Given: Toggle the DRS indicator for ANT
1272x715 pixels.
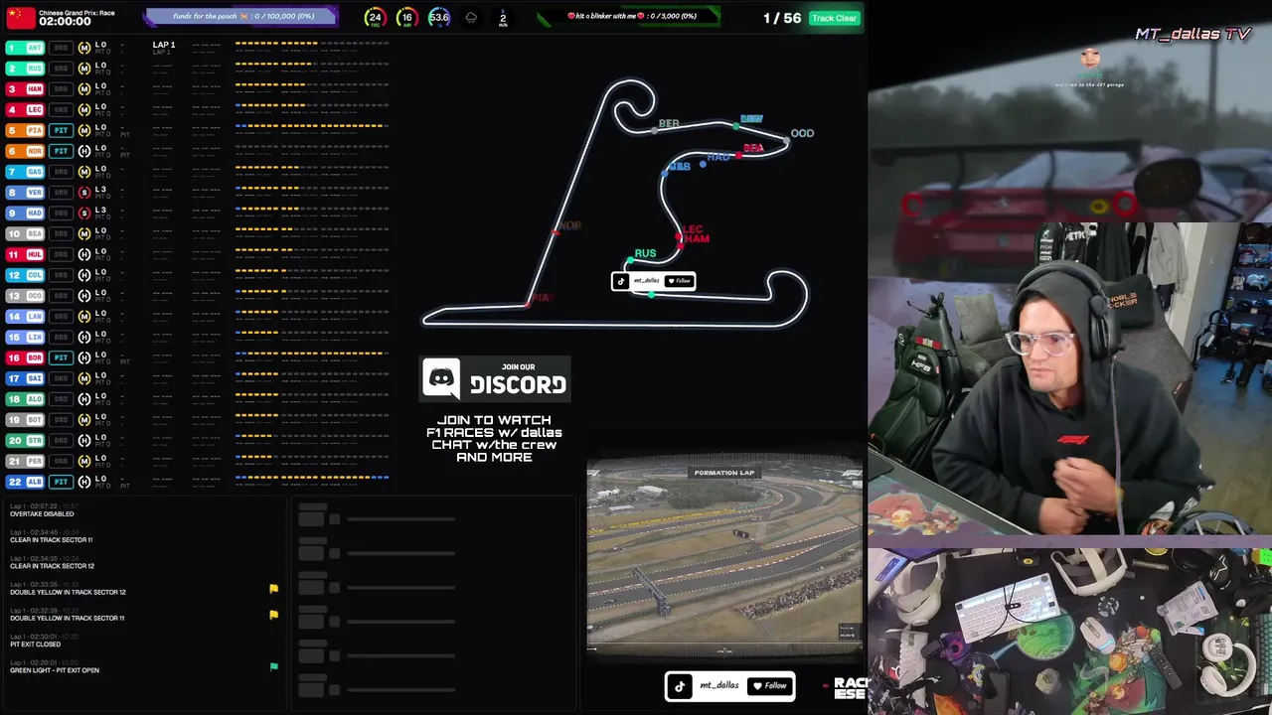Looking at the screenshot, I should [x=61, y=48].
